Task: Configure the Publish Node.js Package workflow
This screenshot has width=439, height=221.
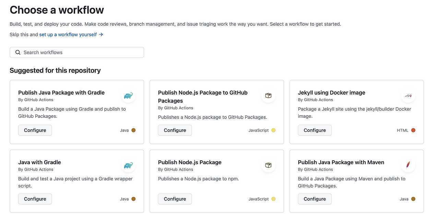Action: click(x=175, y=199)
